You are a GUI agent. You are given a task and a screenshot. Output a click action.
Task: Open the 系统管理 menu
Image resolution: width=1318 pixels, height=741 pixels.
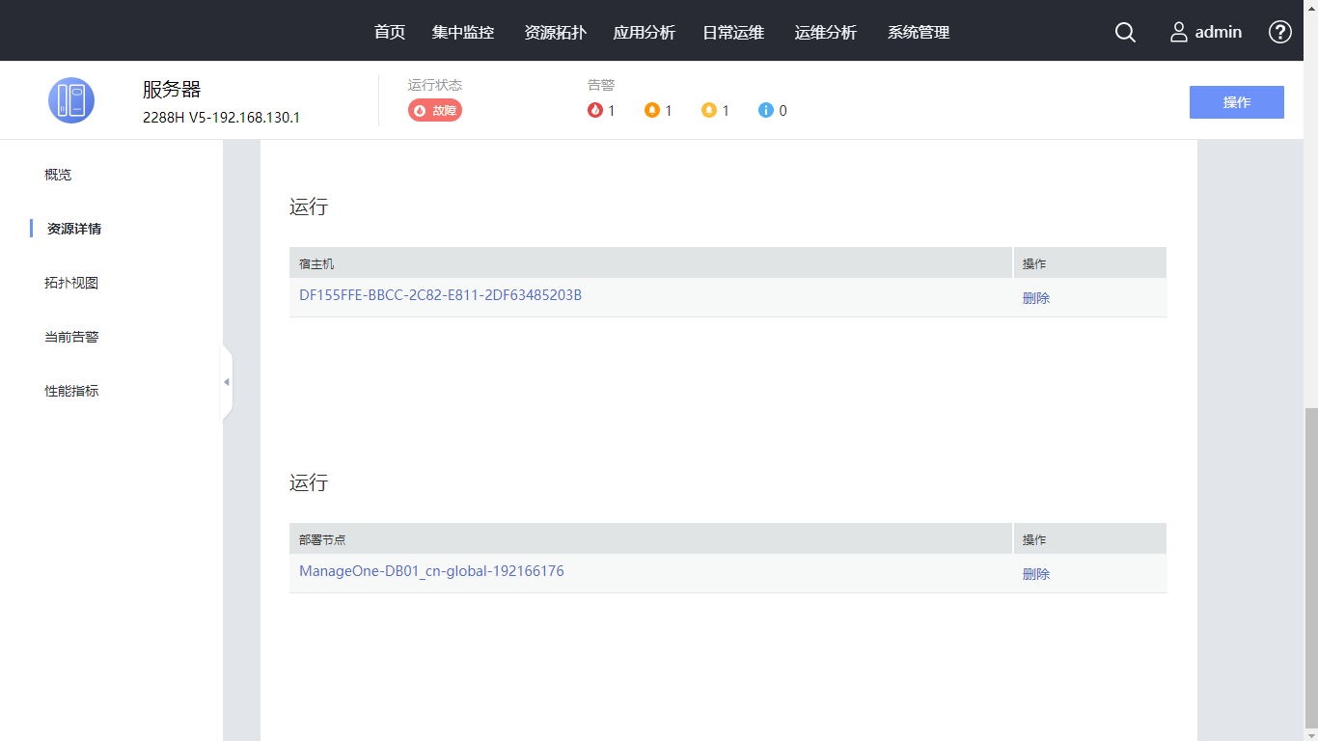point(919,32)
